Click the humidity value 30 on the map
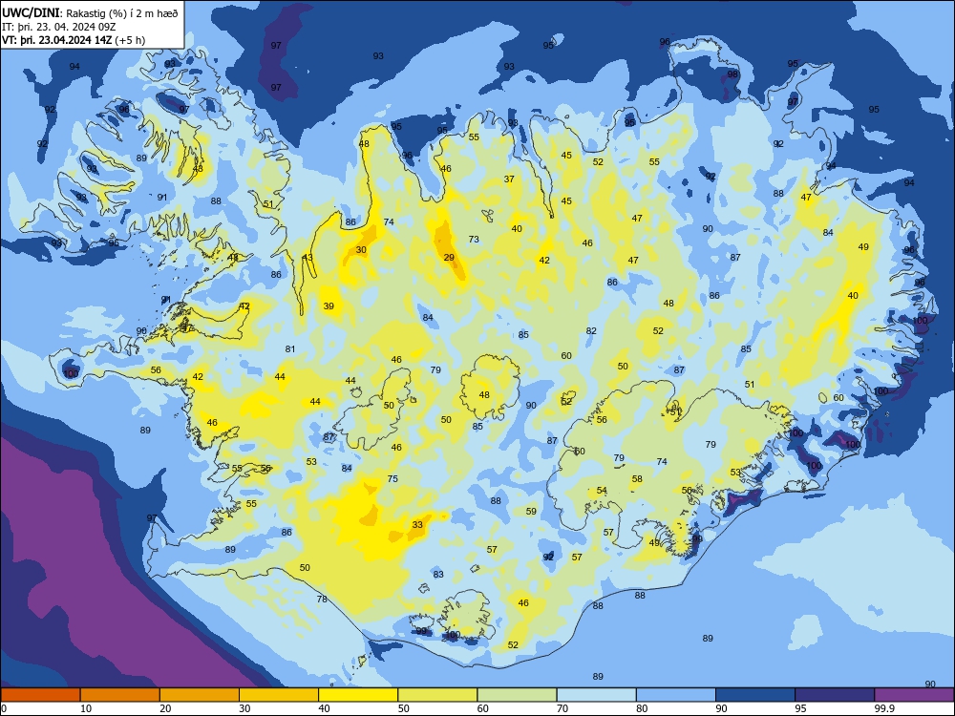The image size is (955, 716). 361,249
